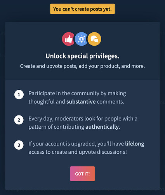Click the "Unlock special privileges." heading

click(82, 56)
